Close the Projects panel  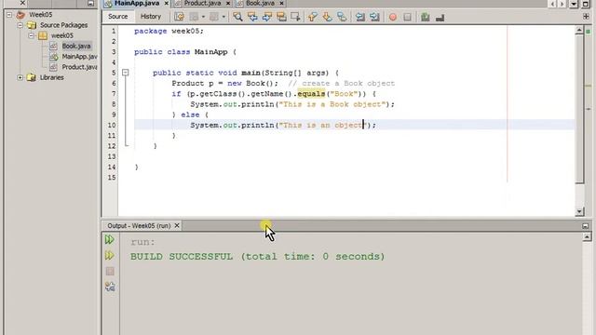point(22,3)
